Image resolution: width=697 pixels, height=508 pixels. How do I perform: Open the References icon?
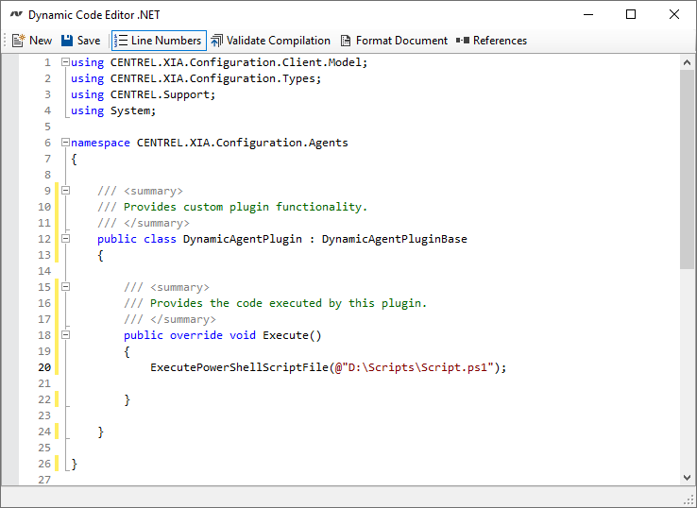463,41
